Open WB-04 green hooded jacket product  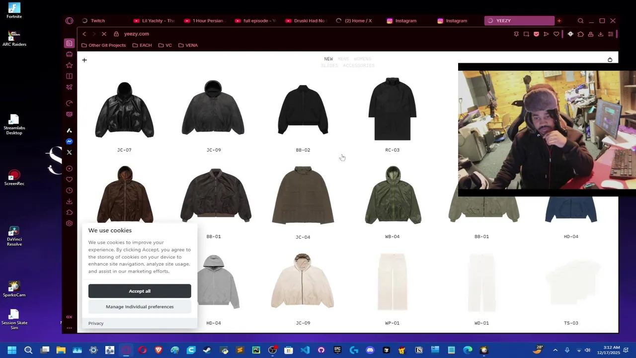click(393, 195)
